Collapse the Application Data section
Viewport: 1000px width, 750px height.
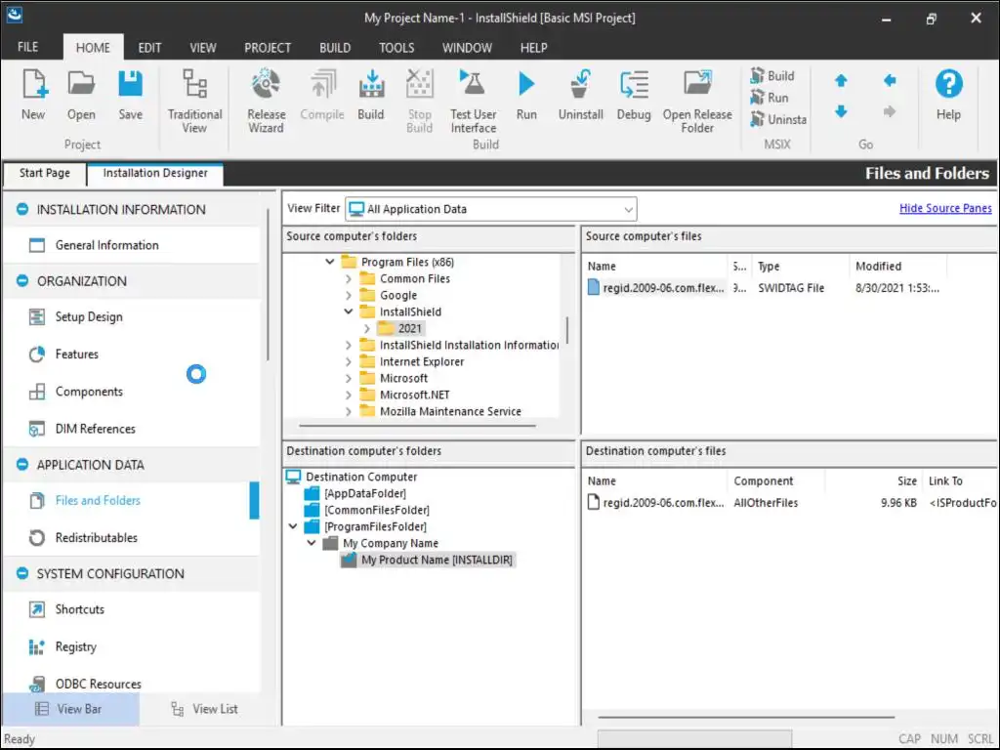point(22,464)
